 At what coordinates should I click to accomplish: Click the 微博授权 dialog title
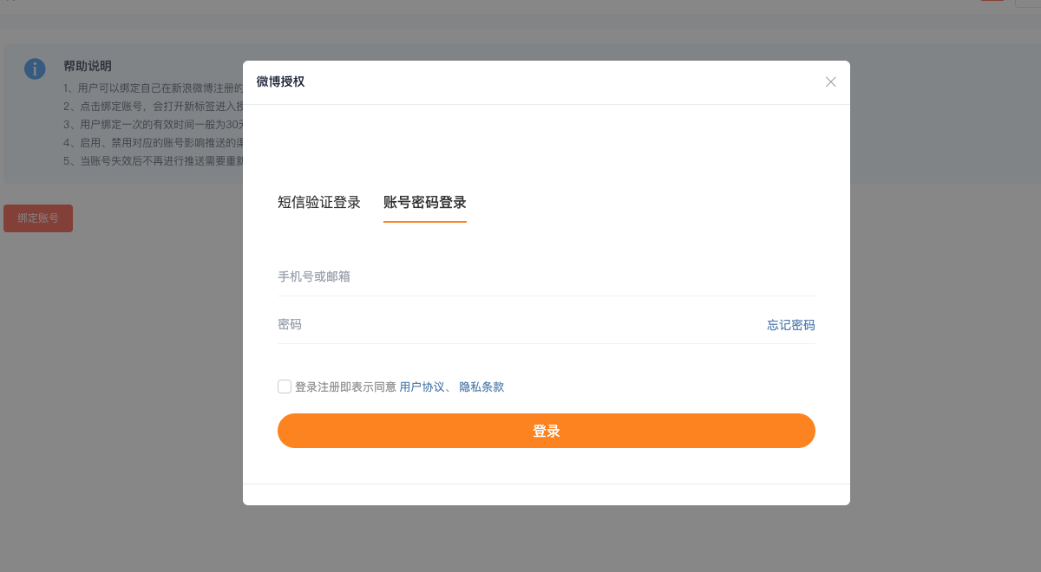pyautogui.click(x=280, y=82)
